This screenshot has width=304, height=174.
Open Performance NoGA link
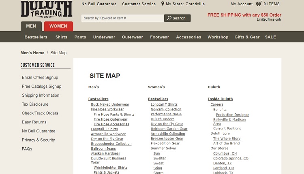pos(166,114)
